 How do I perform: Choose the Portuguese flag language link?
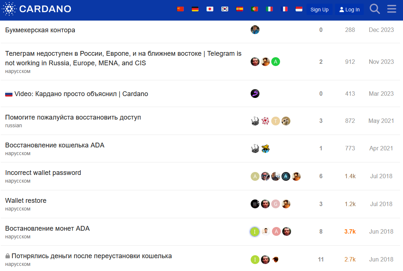point(254,9)
